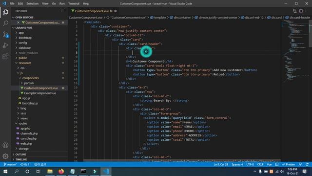
Task: Close CustomerComponent.vue in Open Editors list
Action: (x=19, y=22)
